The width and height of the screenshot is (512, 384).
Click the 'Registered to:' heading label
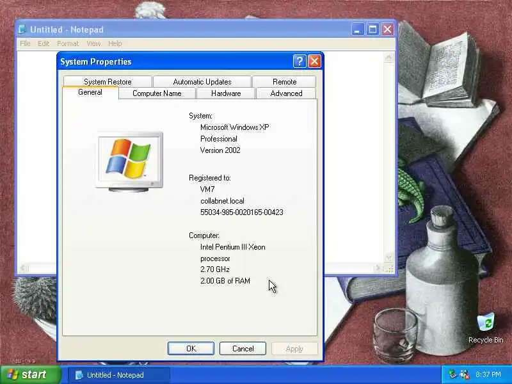210,178
